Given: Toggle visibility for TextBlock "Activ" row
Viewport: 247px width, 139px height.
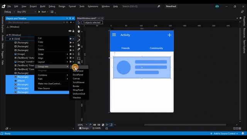Looking at the screenshot, I should pyautogui.click(x=70, y=58).
